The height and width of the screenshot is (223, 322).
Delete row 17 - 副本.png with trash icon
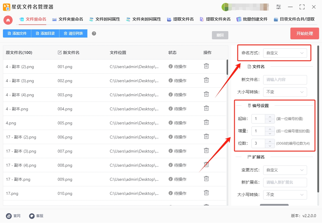point(206,179)
